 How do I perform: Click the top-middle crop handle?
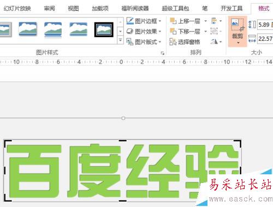pos(122,141)
